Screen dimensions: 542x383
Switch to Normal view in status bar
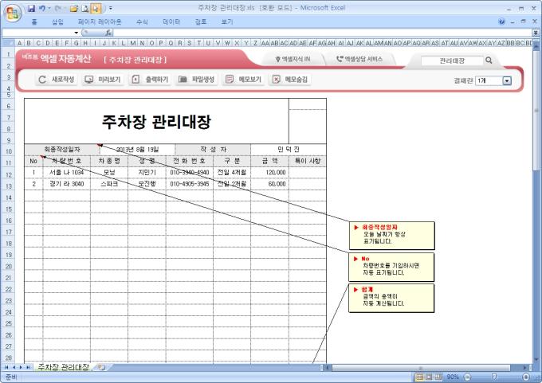419,377
